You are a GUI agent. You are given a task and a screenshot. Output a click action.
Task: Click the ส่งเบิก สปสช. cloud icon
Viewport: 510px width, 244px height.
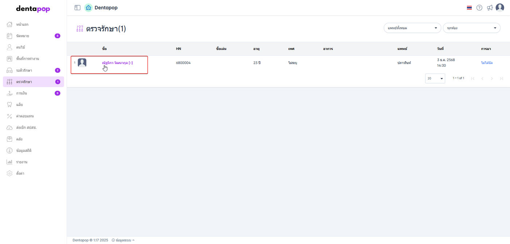(10, 127)
